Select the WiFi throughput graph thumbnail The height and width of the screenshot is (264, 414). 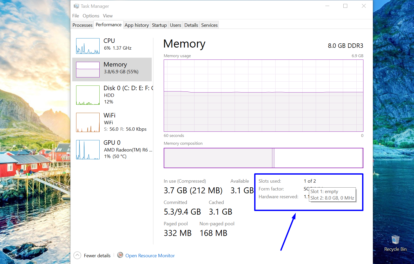[88, 122]
